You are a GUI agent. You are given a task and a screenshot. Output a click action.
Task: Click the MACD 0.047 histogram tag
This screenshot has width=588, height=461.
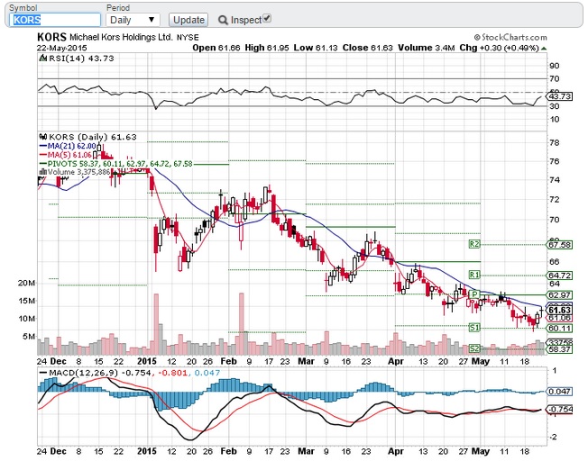(559, 392)
